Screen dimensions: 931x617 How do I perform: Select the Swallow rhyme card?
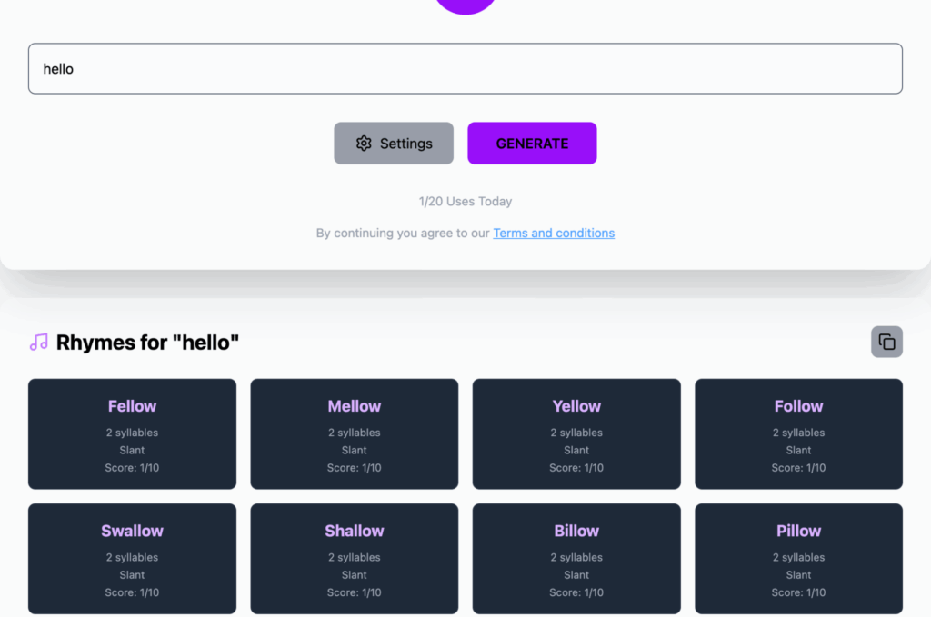coord(132,558)
